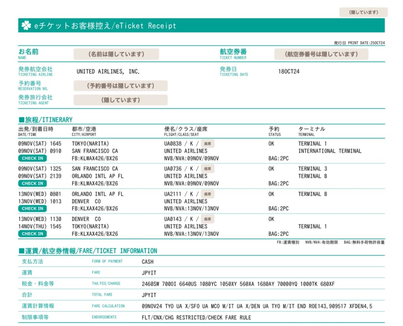This screenshot has height=326, width=403.
Task: Click the departure time '13NOV(WED) 0801'
Action: [40, 194]
